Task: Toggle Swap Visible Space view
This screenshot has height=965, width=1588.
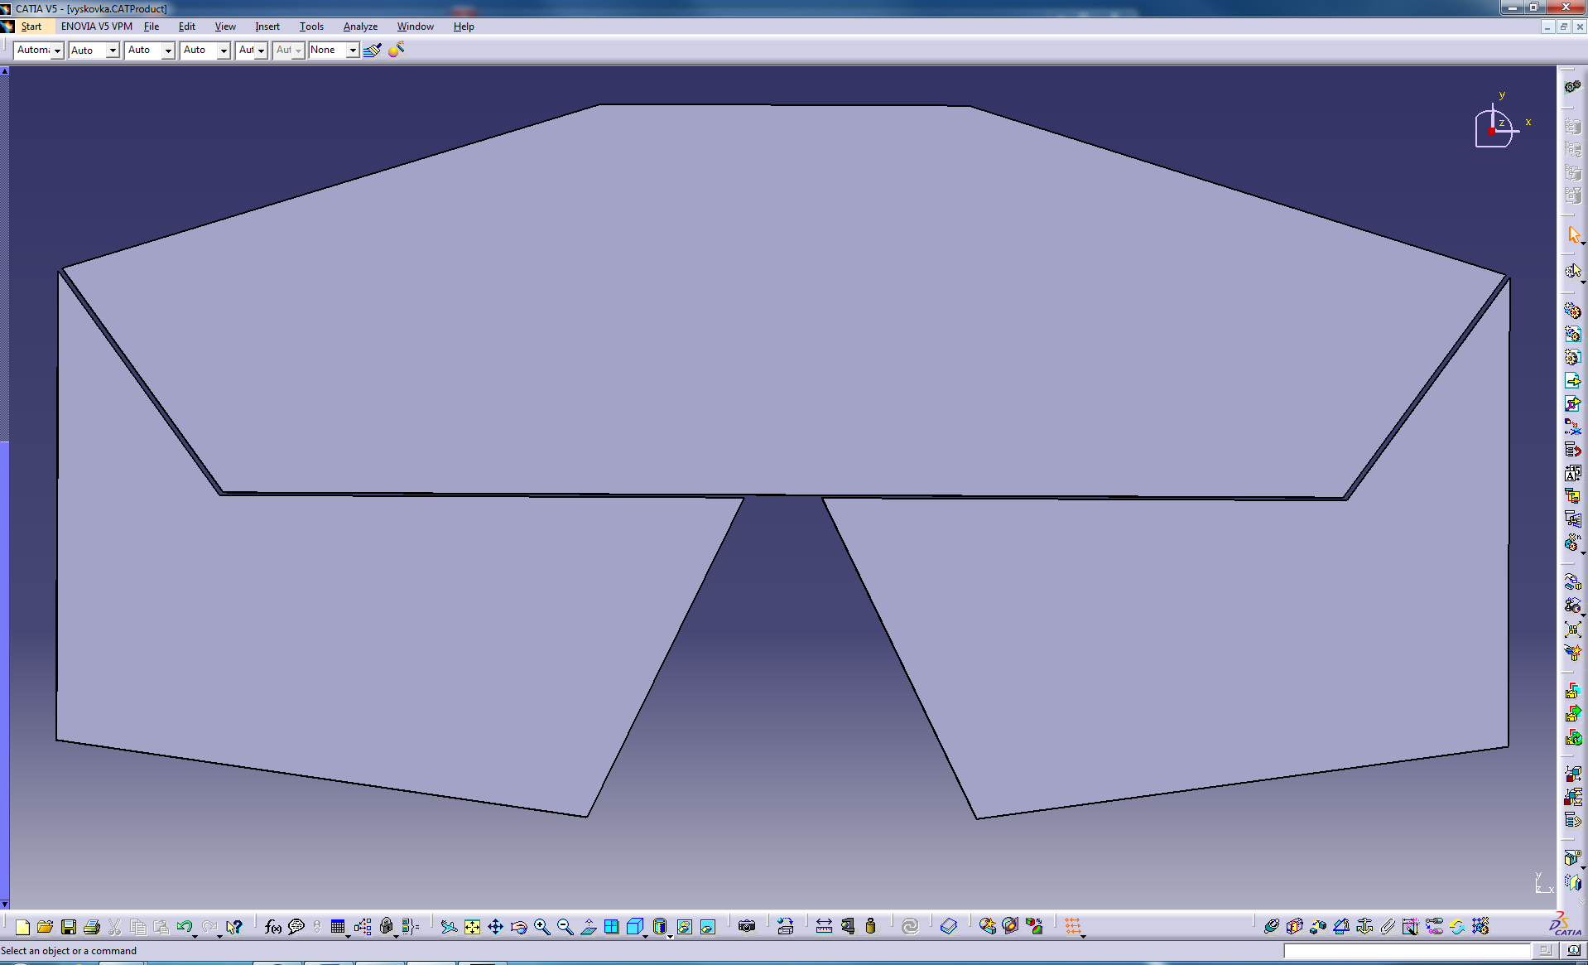Action: click(707, 927)
